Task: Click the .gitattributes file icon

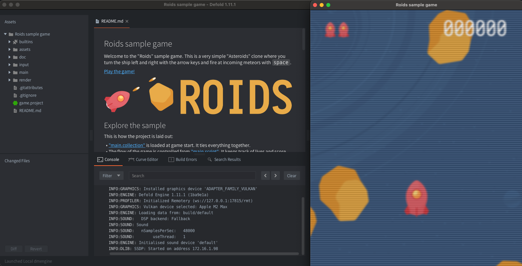Action: (15, 88)
